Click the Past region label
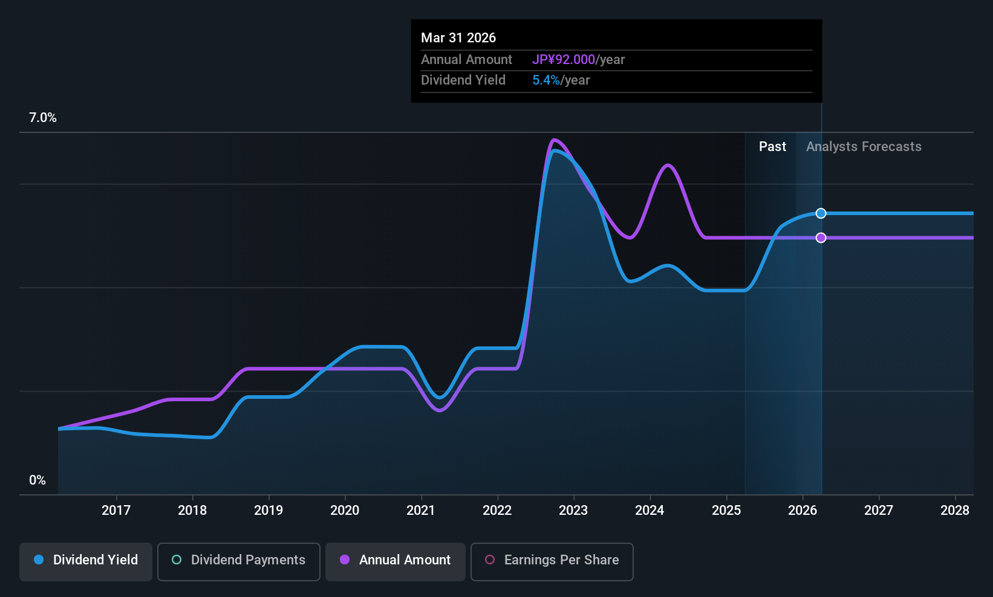The width and height of the screenshot is (993, 597). [x=772, y=147]
